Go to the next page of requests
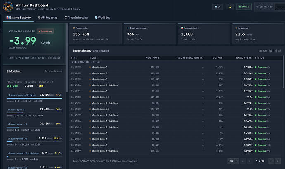Viewport: 285px width, 169px height. 271,161
